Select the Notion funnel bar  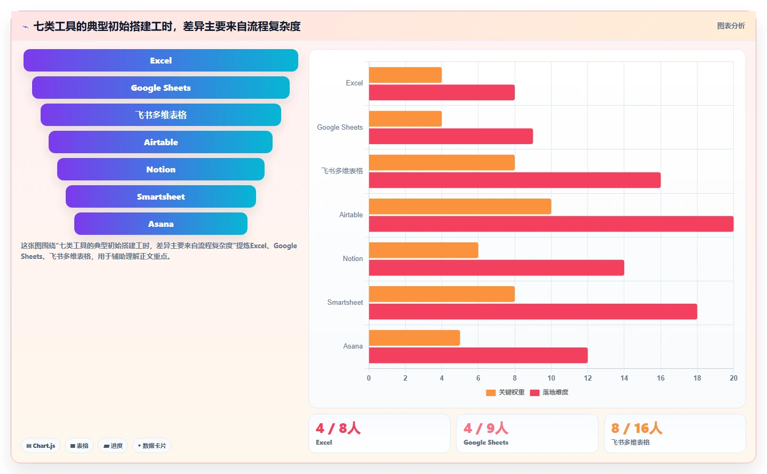[x=161, y=169]
